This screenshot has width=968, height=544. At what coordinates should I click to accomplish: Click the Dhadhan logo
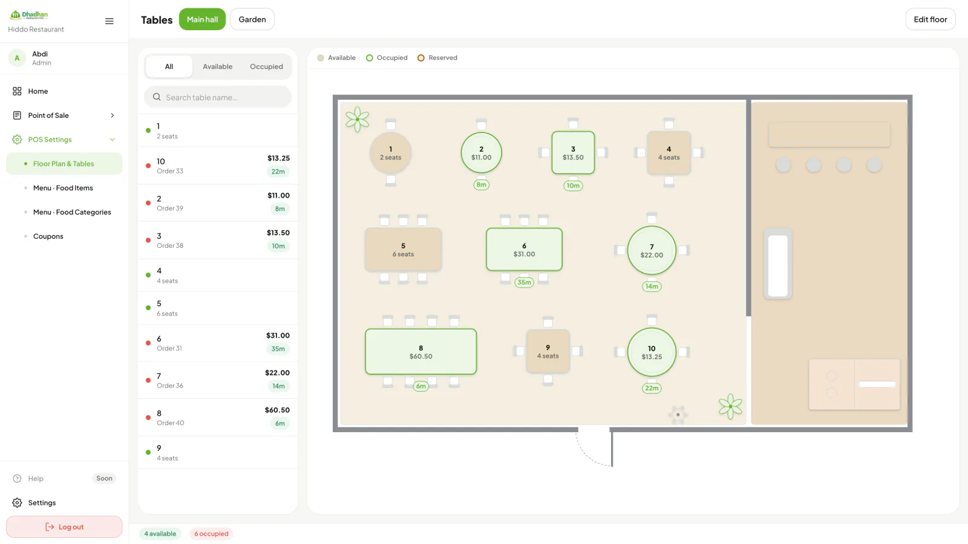click(x=29, y=15)
